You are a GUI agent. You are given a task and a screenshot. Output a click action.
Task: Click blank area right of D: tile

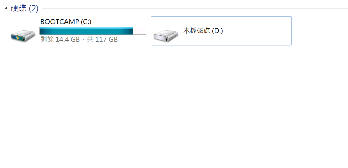(x=320, y=31)
